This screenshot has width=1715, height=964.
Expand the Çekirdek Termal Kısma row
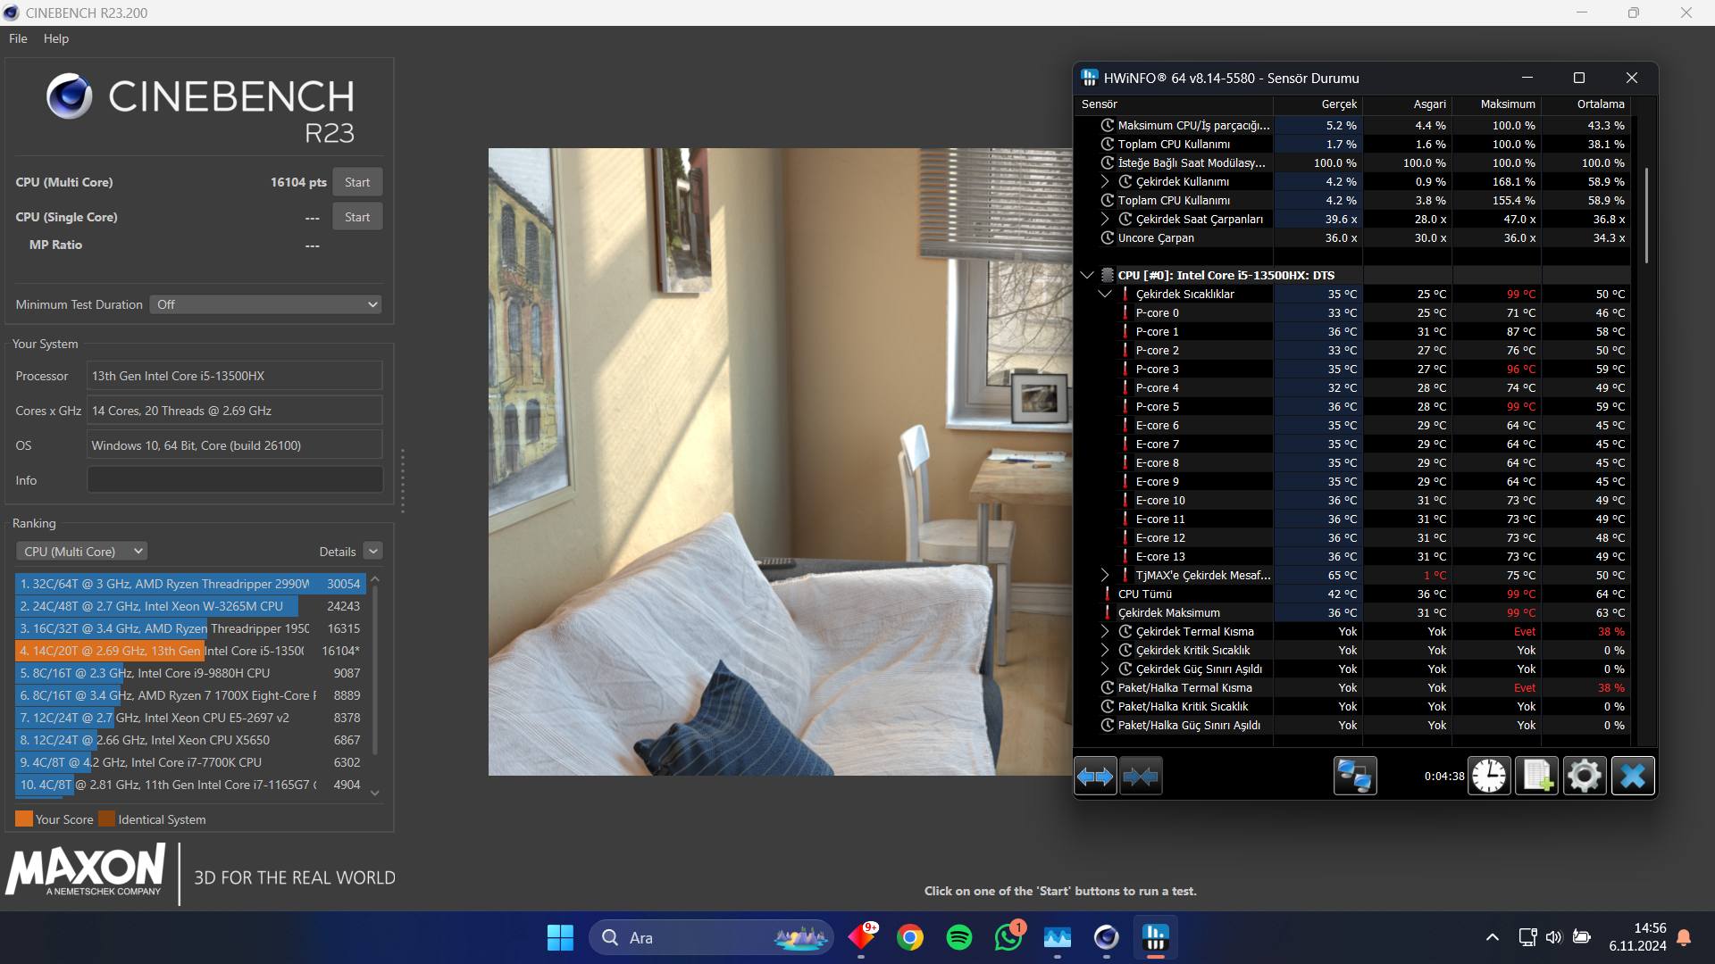coord(1105,631)
